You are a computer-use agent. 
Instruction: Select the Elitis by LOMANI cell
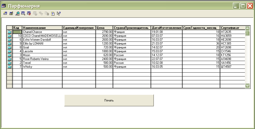[42, 44]
